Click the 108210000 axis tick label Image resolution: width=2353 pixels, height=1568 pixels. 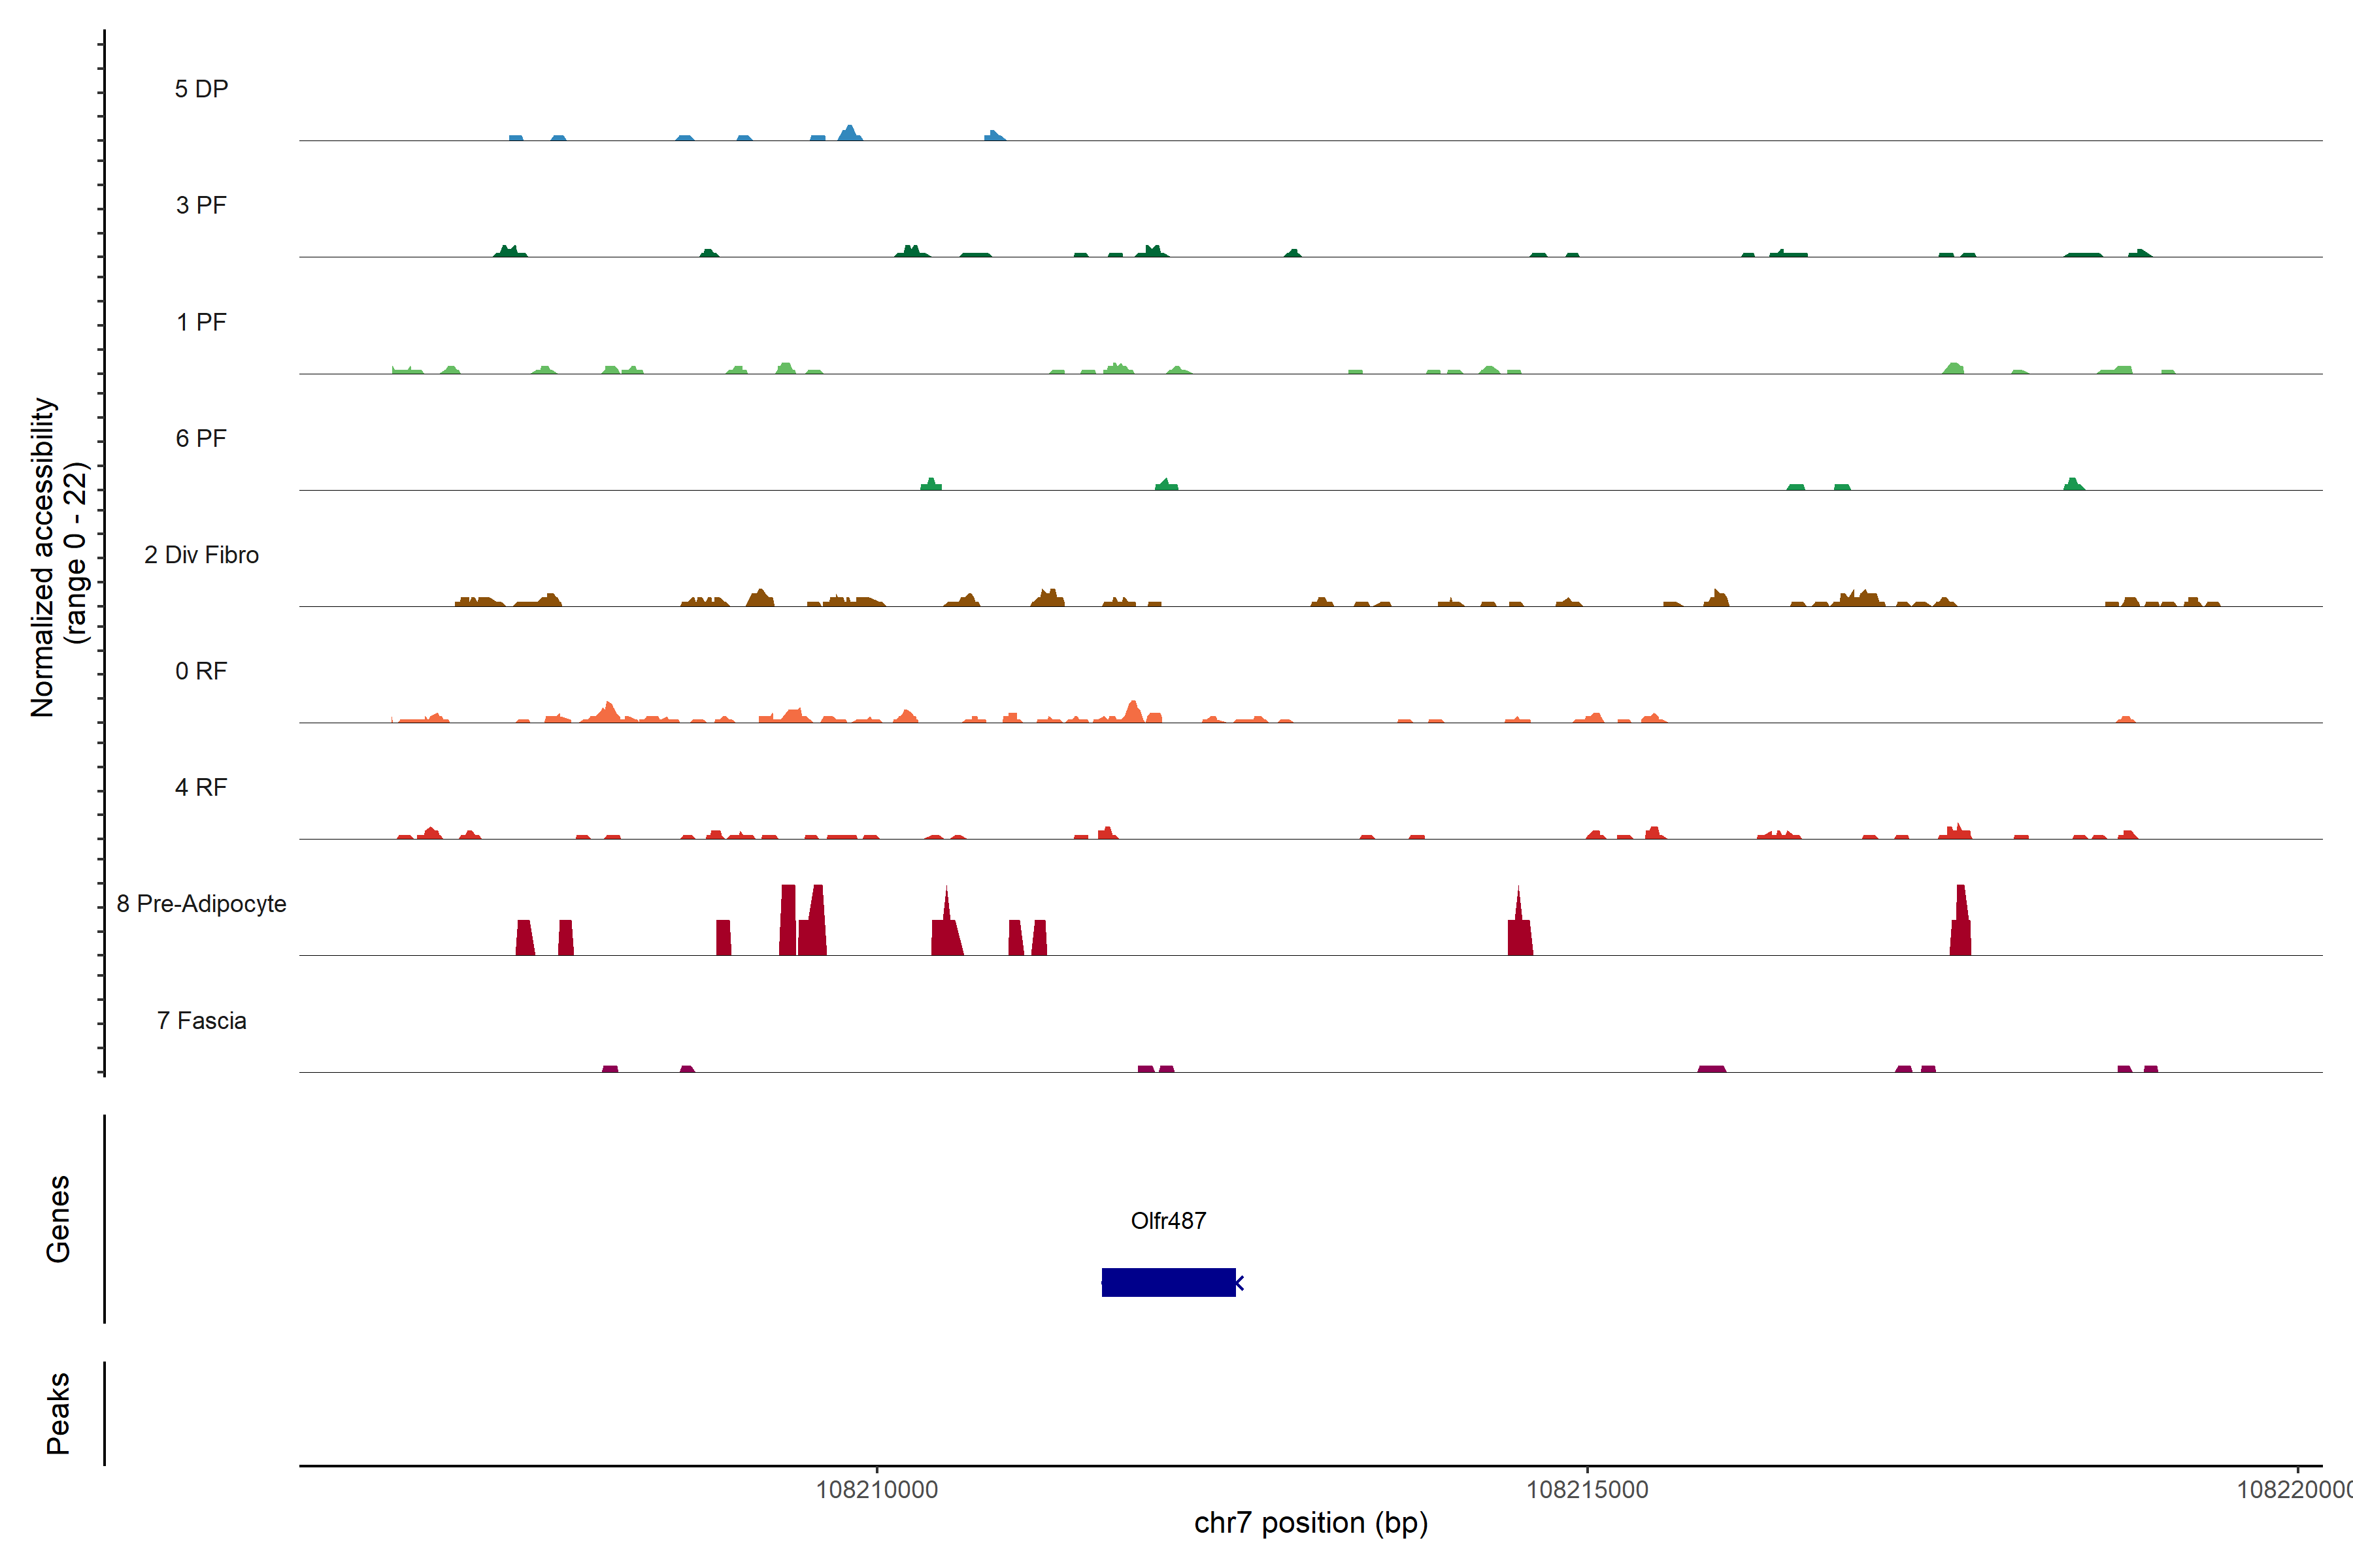click(x=876, y=1489)
